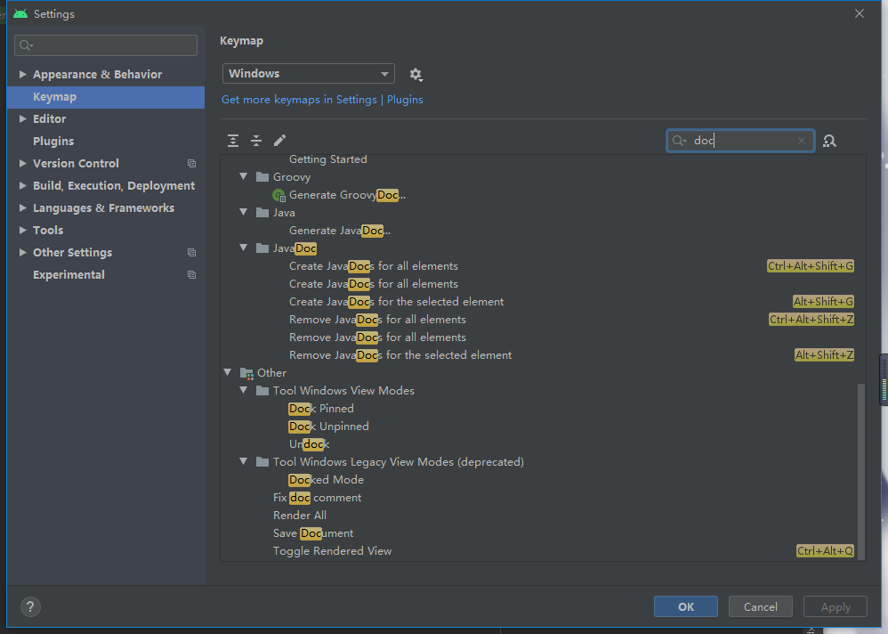Image resolution: width=888 pixels, height=634 pixels.
Task: Expand the Other Settings section
Action: click(22, 253)
